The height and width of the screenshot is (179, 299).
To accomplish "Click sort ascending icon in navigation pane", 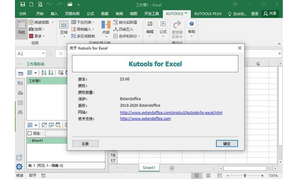I will 44,73.
